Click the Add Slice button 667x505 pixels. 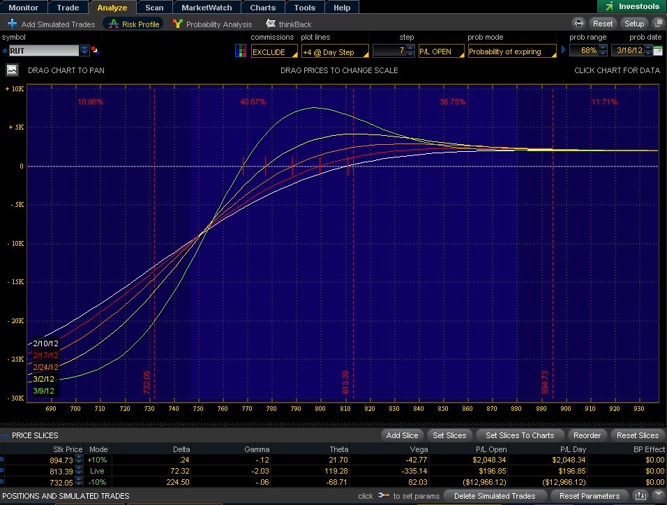[x=402, y=435]
